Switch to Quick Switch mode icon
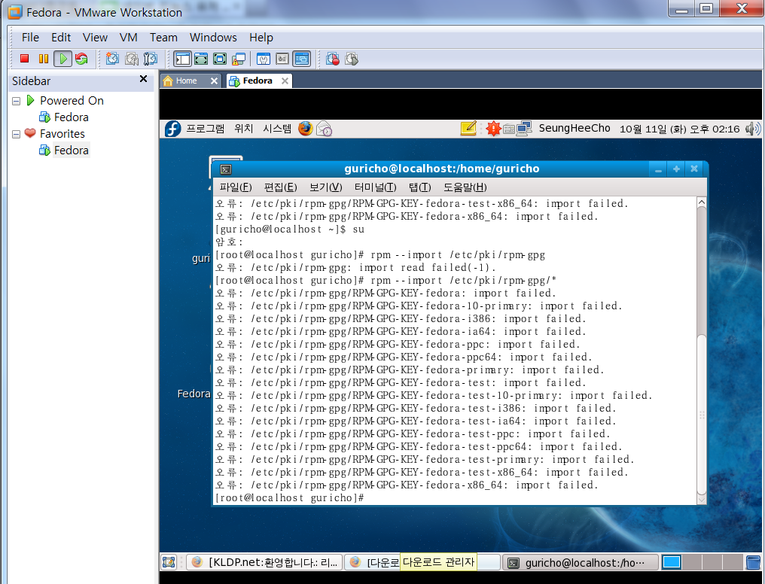765x584 pixels. click(x=201, y=59)
